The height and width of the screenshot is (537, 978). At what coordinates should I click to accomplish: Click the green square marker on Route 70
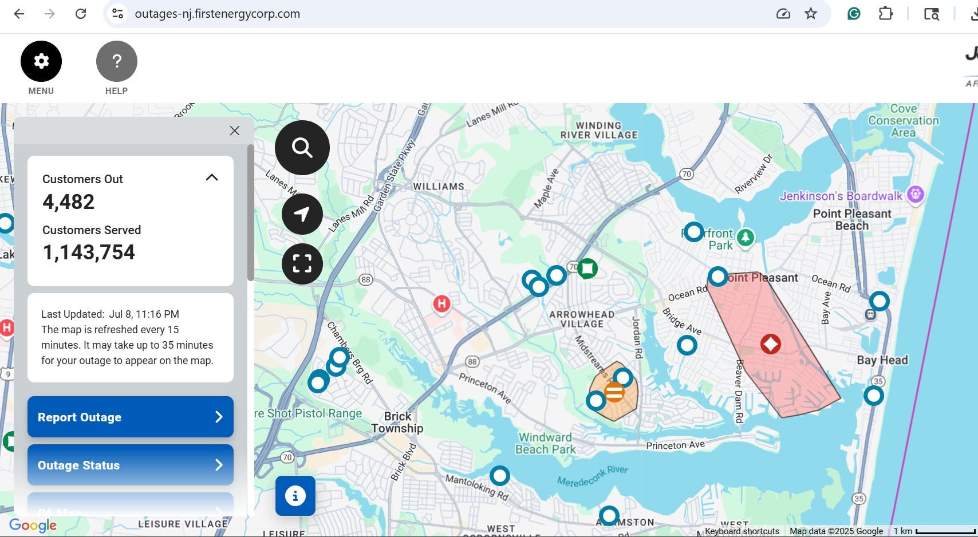(x=587, y=268)
